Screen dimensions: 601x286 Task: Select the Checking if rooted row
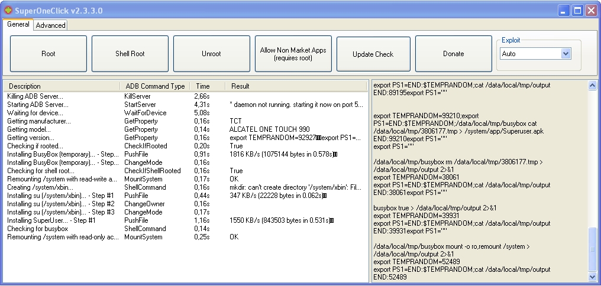point(35,146)
